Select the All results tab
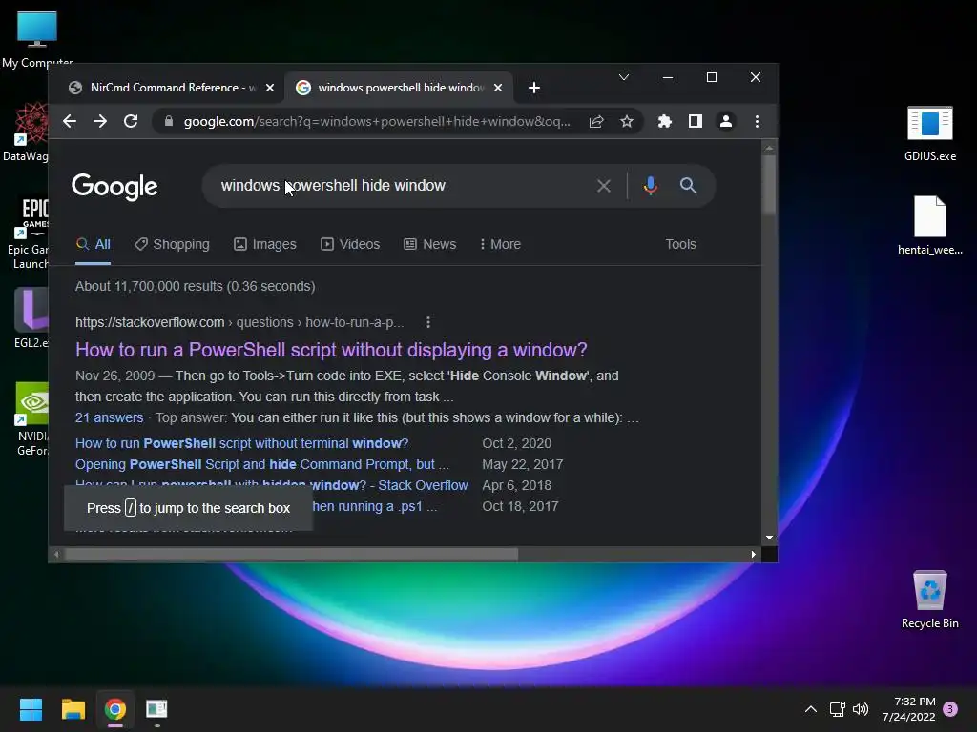 pos(93,244)
